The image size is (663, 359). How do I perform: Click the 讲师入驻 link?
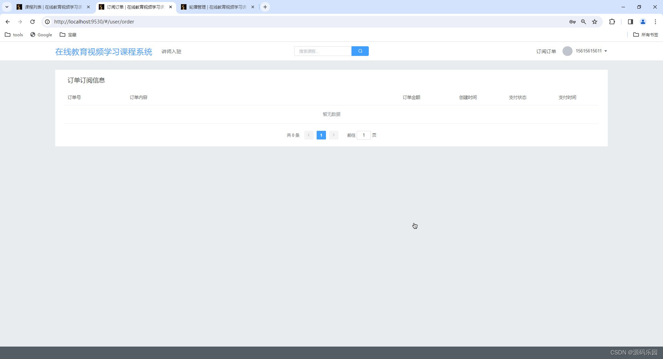click(171, 51)
